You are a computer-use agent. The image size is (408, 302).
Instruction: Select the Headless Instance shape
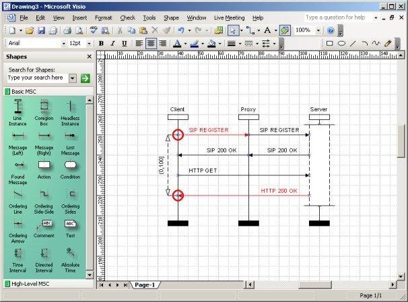pos(70,113)
